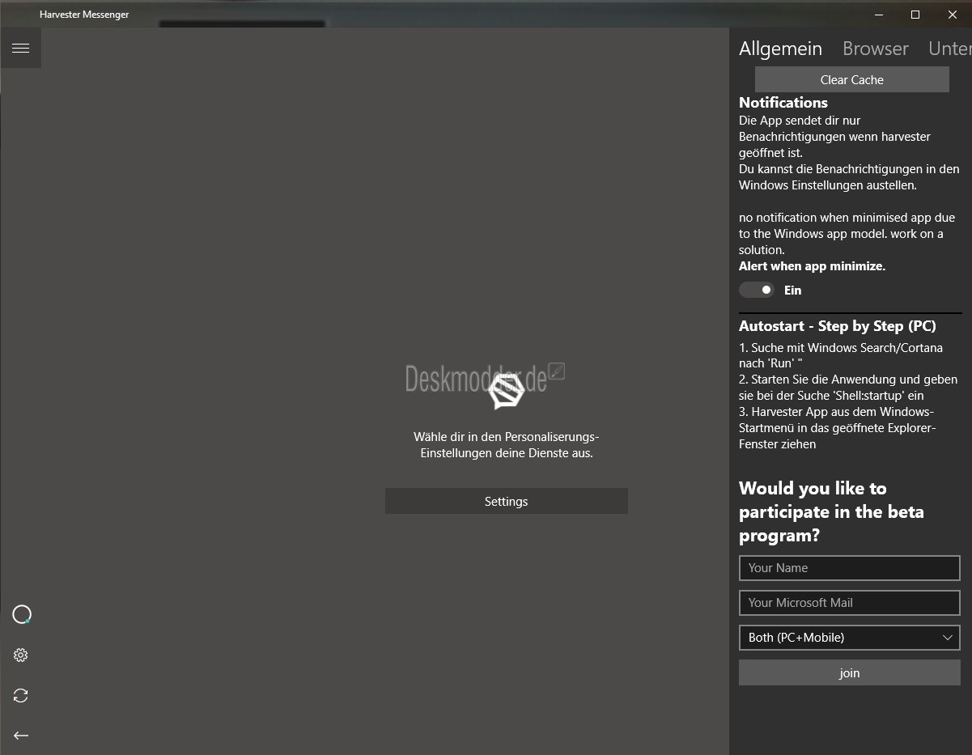
Task: Click the Notifications heading
Action: [x=783, y=103]
